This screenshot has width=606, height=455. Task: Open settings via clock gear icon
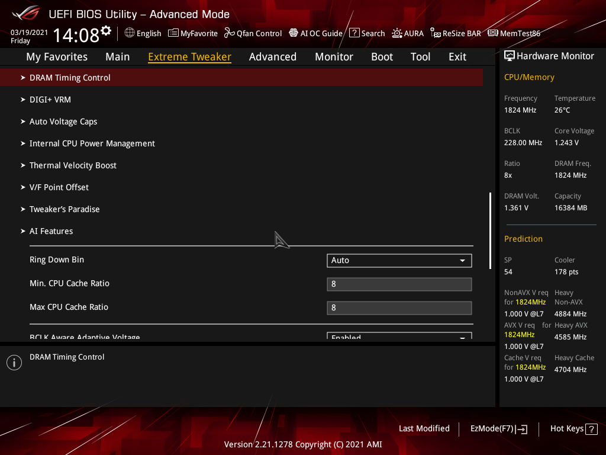click(107, 31)
